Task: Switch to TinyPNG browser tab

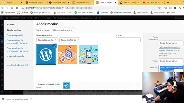Action: click(x=129, y=3)
